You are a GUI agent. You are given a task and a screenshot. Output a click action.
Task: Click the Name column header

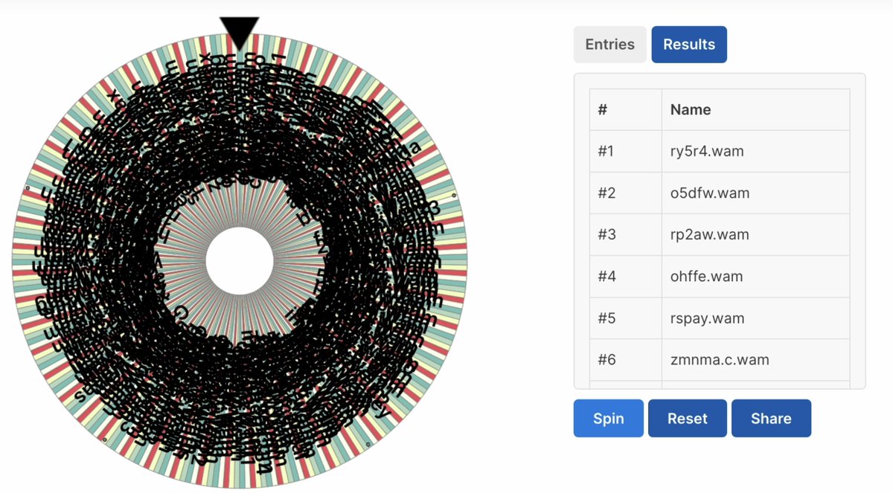tap(755, 110)
